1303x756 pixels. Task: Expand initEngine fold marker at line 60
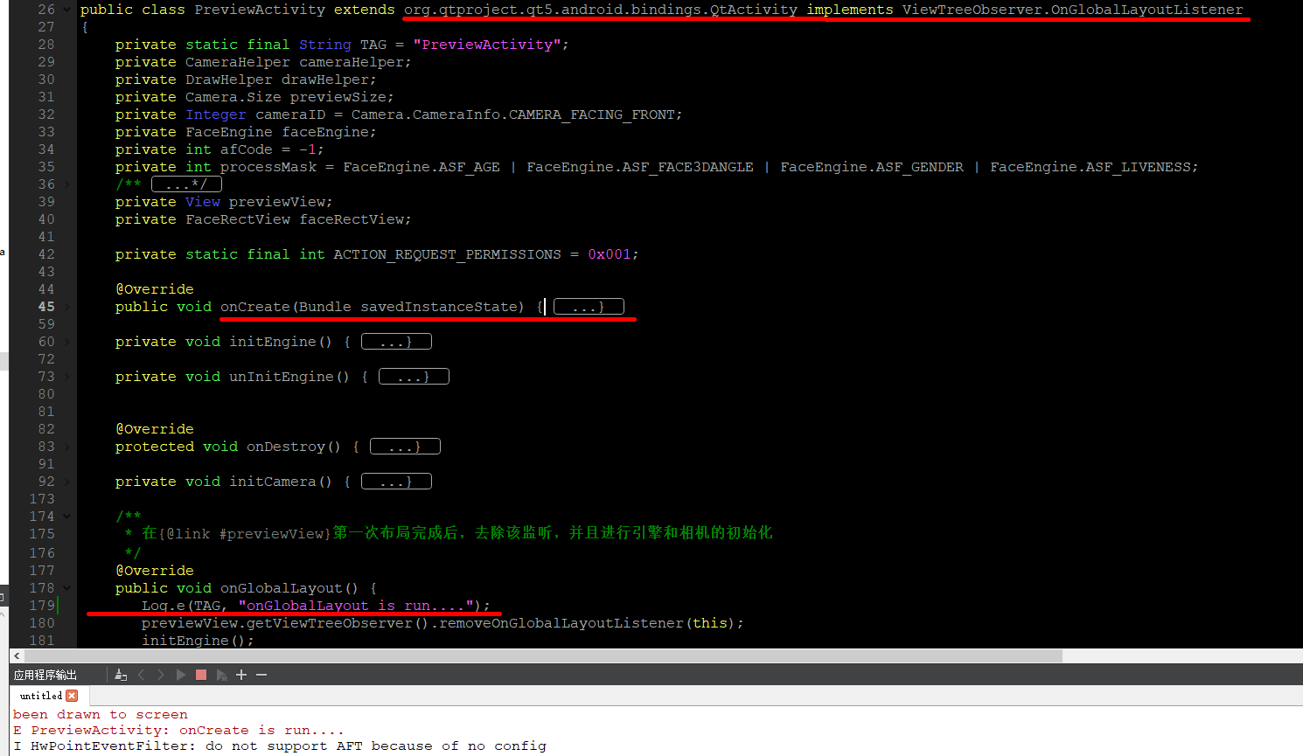66,342
